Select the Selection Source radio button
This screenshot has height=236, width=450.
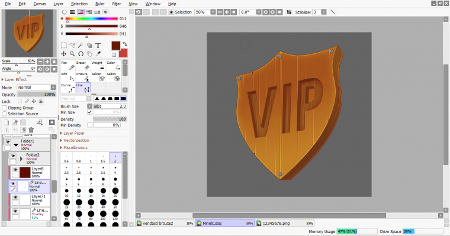point(5,114)
